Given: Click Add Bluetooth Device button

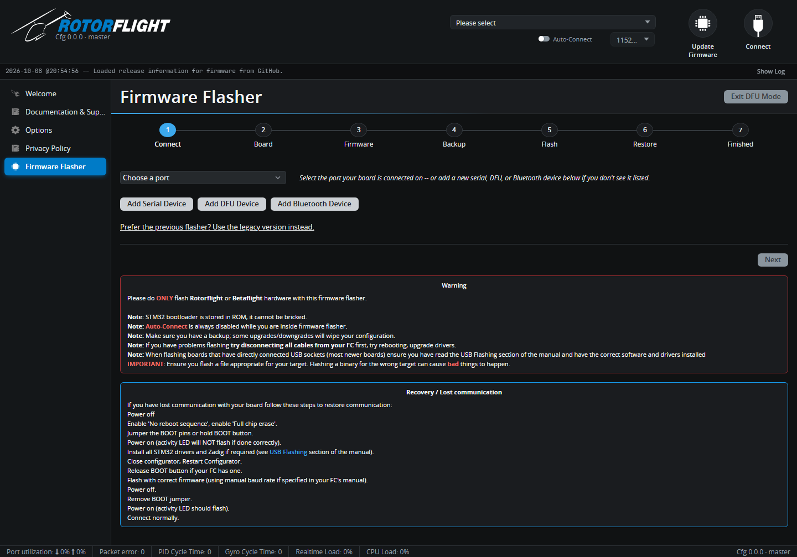Looking at the screenshot, I should [x=314, y=204].
